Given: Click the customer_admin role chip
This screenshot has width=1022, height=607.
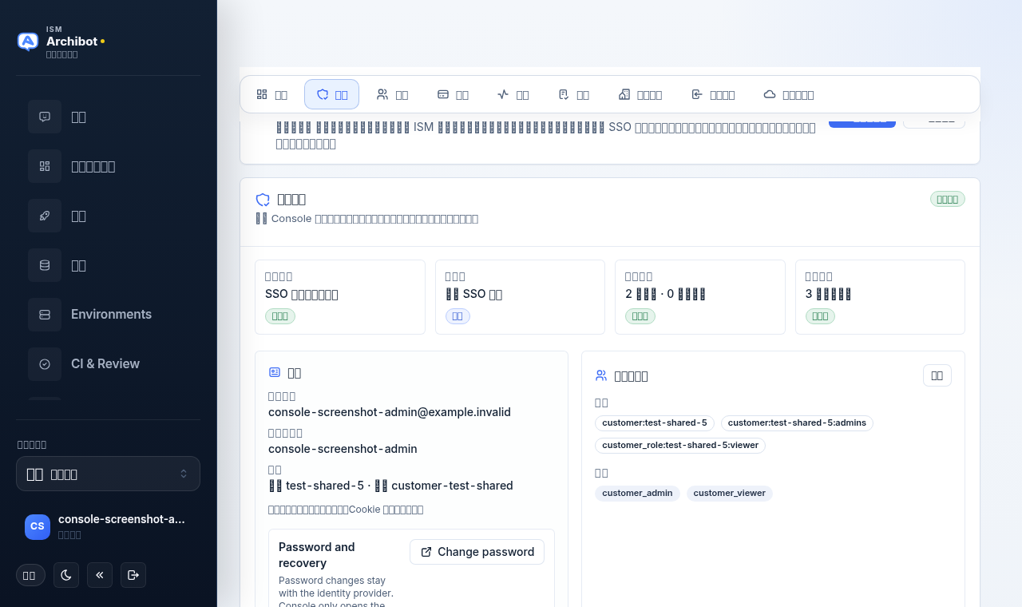Looking at the screenshot, I should 637,493.
